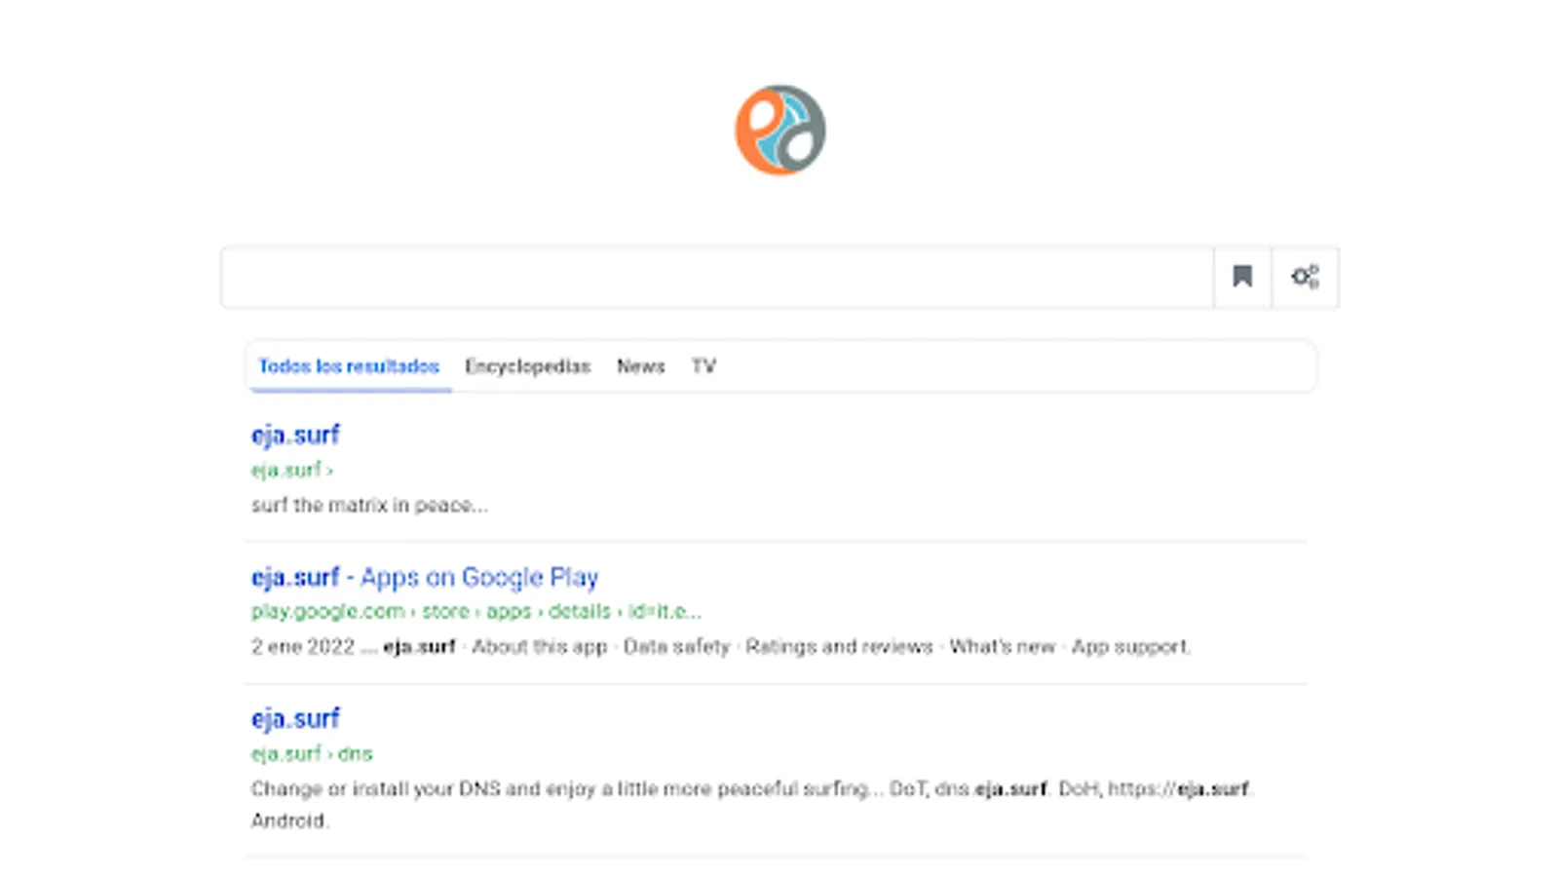Switch to the News tab
Viewport: 1559px width, 877px height.
tap(640, 366)
